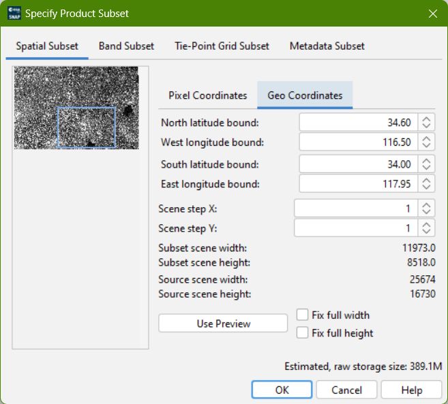The image size is (448, 404).
Task: Increase South latitude bound value
Action: 426,161
